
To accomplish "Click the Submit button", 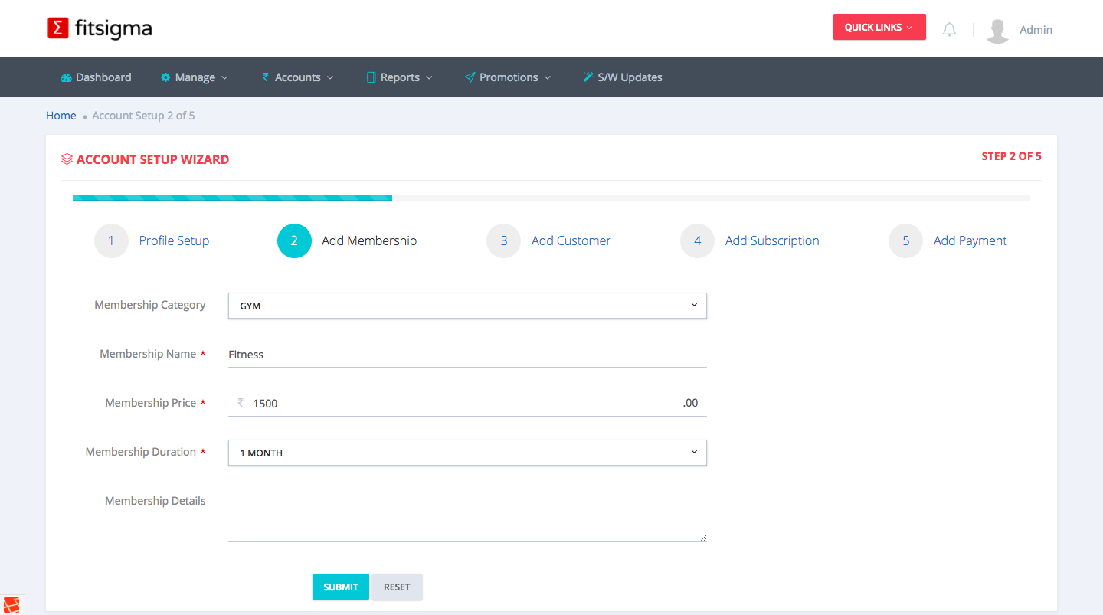I will (340, 587).
